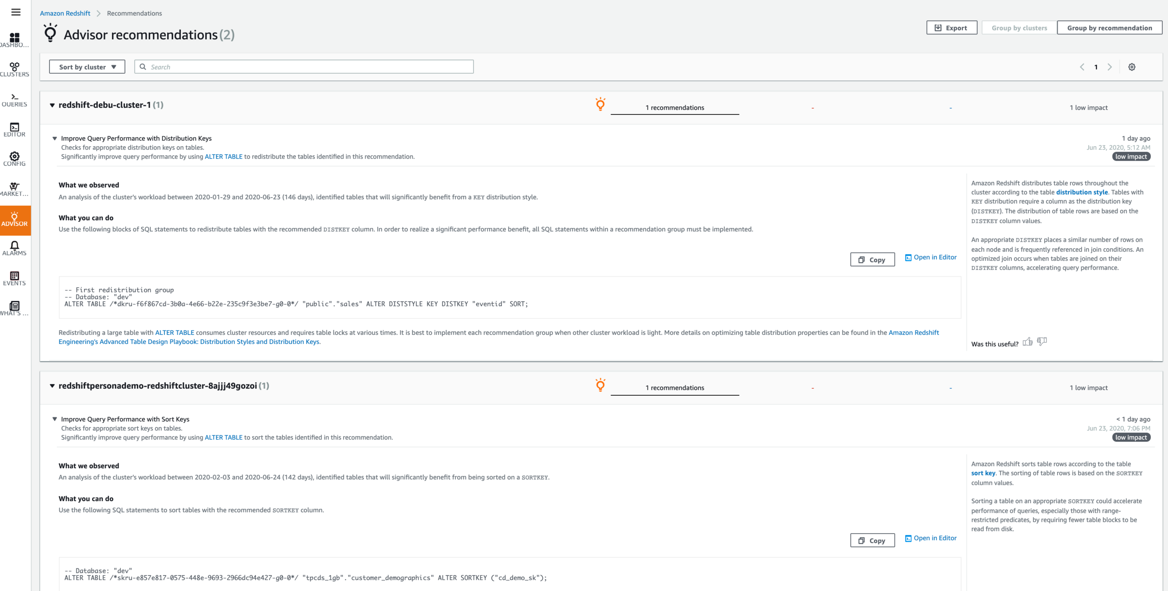Open the page preferences gear icon
This screenshot has width=1168, height=591.
pyautogui.click(x=1132, y=67)
